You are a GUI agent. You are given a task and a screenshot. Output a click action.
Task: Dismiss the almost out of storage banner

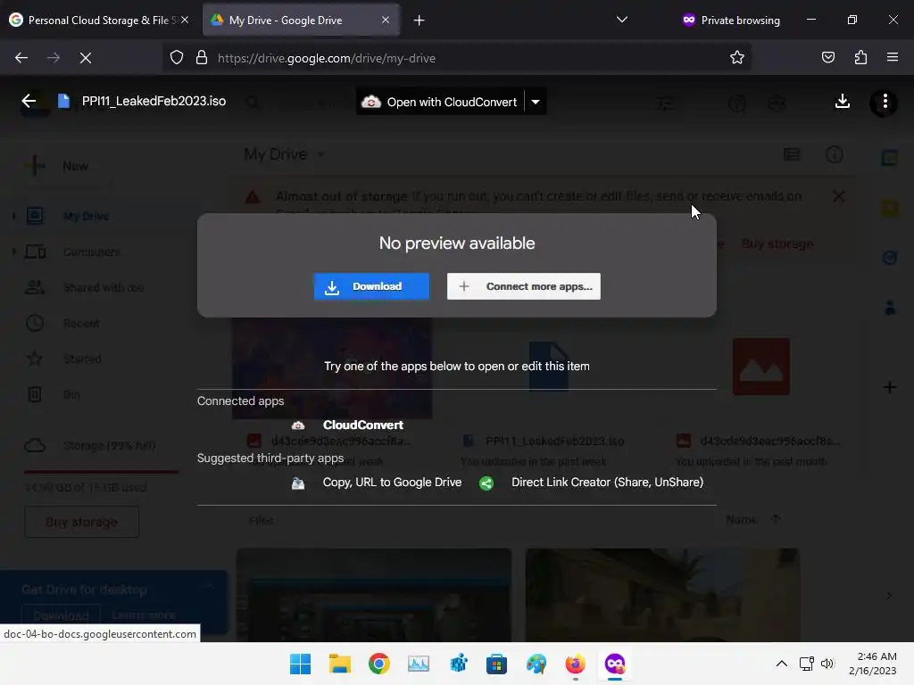839,196
